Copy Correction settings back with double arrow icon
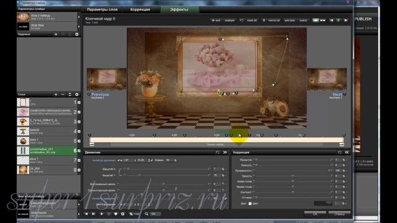Screen dimensions: 397x223 347,152
